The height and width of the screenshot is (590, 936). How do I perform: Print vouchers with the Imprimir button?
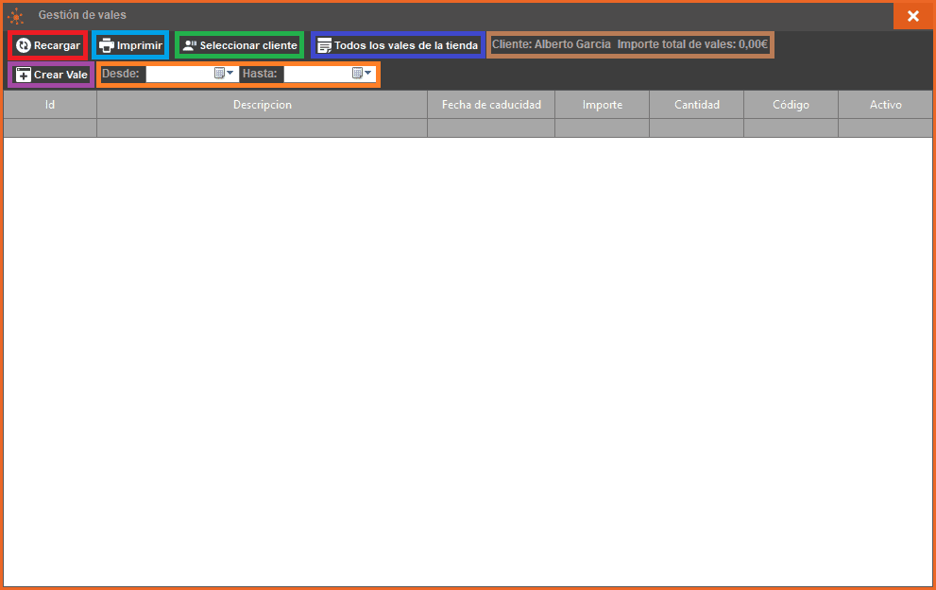(130, 45)
